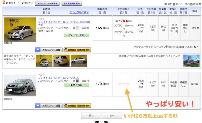The image size is (202, 123).
Task: Open the black ブレイド 3.5 マスター listing title
Action: point(59,78)
